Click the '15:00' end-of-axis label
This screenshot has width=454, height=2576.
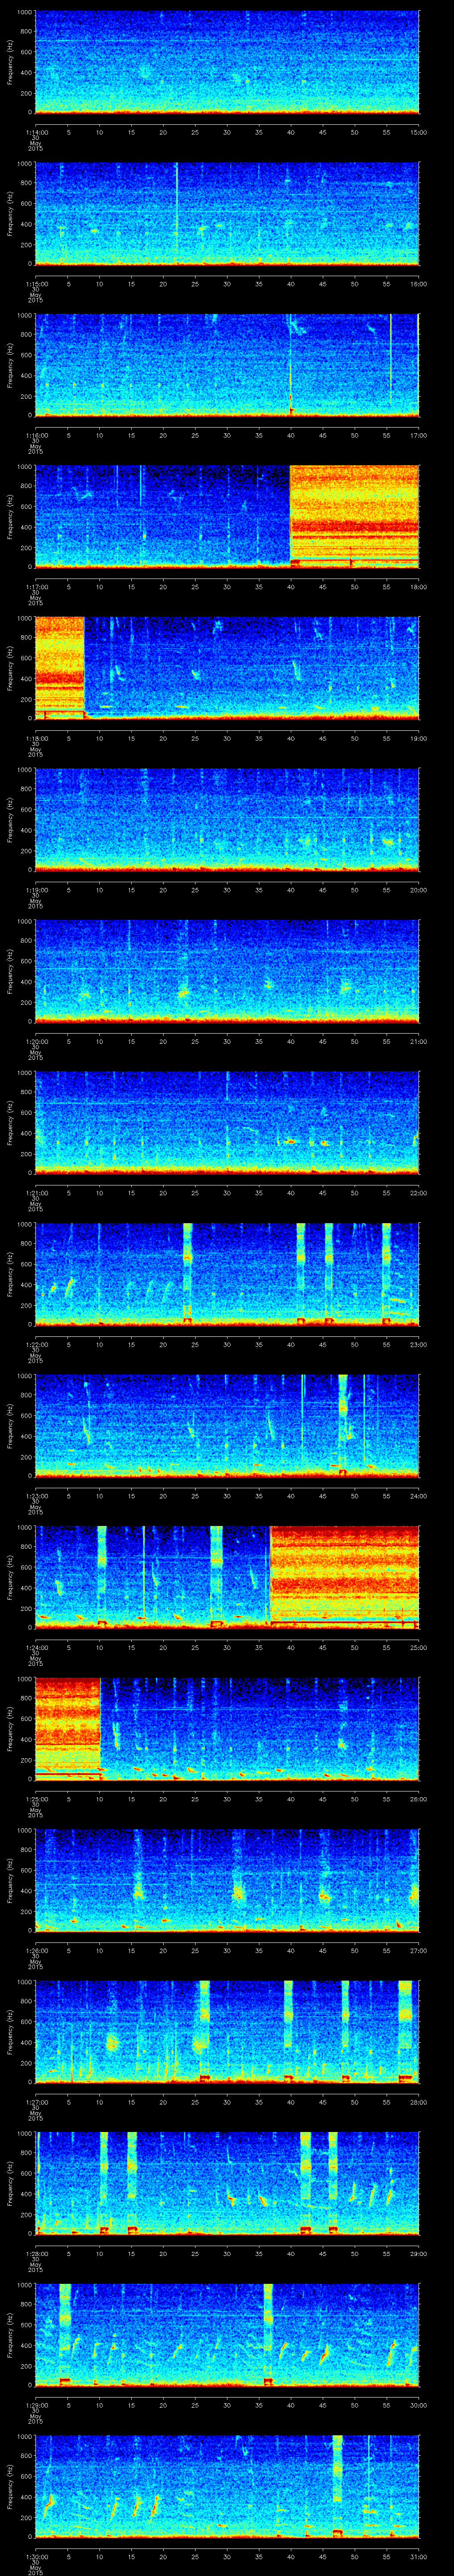pos(419,132)
